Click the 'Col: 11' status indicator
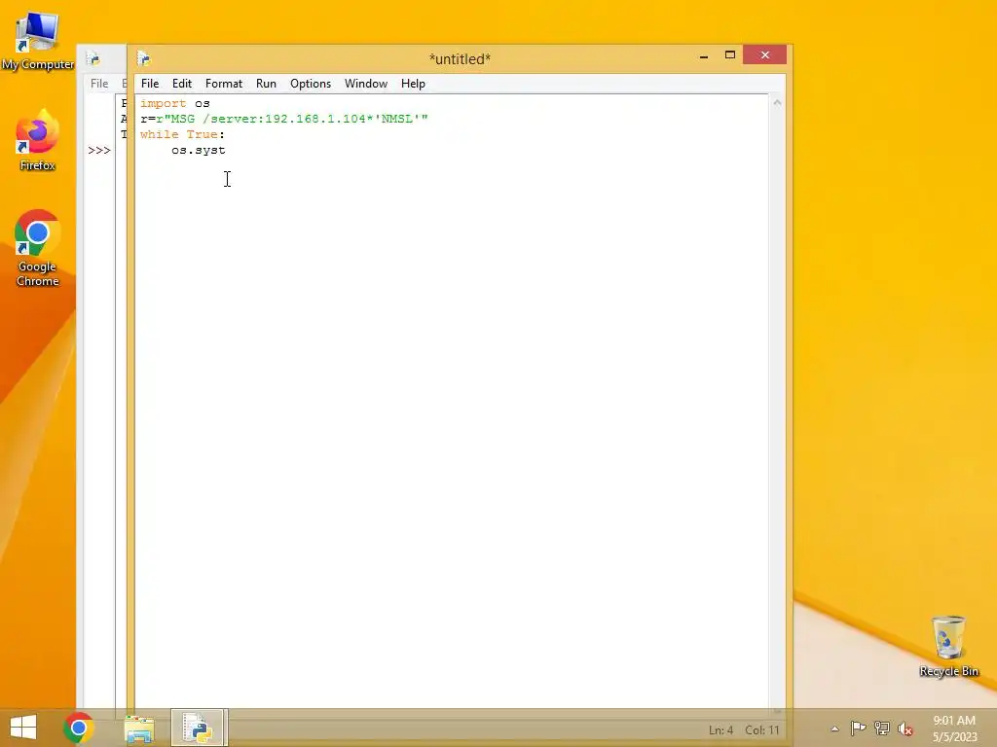 (x=761, y=729)
